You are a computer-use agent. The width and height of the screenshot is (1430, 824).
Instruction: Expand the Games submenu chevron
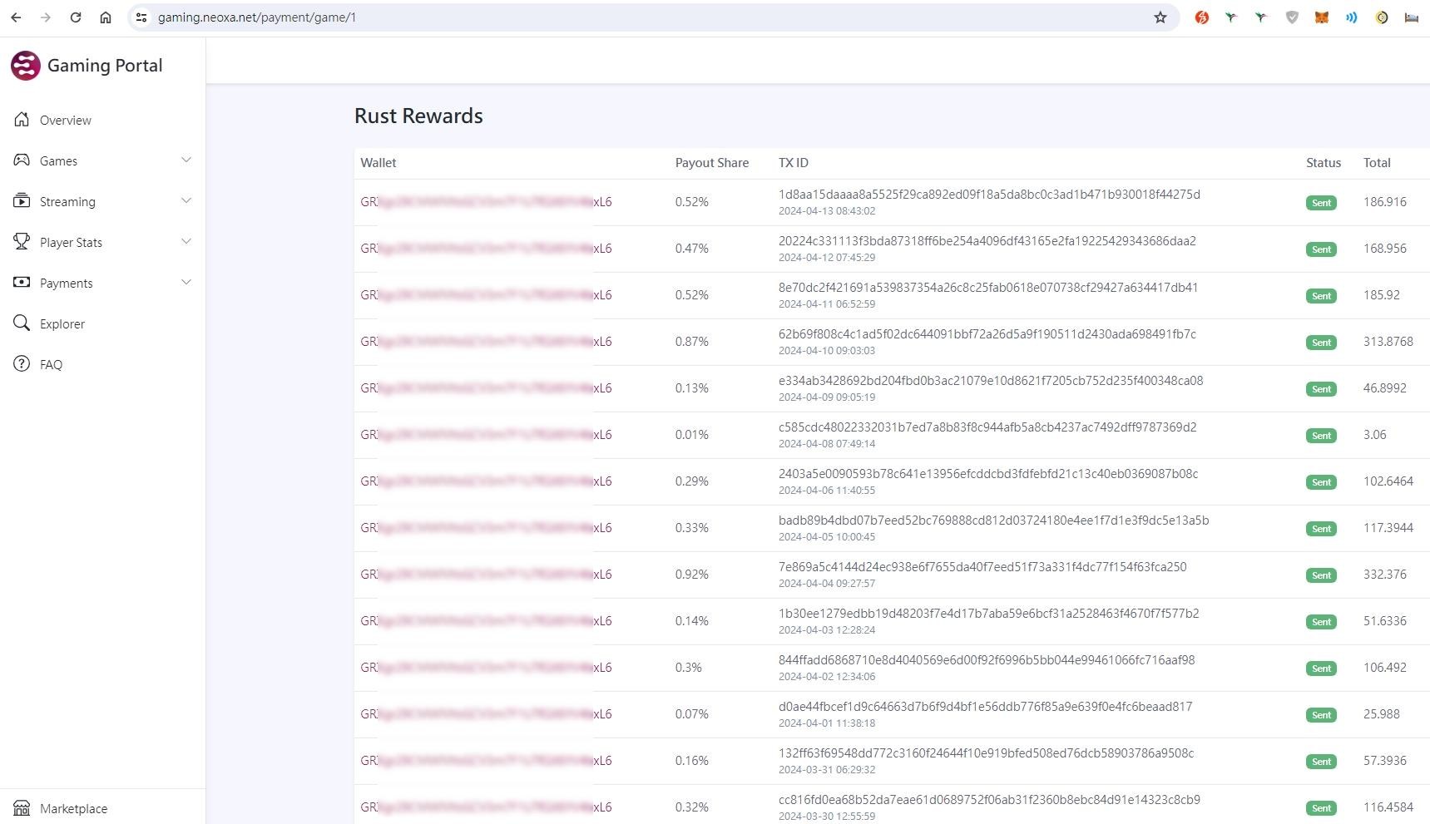(186, 160)
